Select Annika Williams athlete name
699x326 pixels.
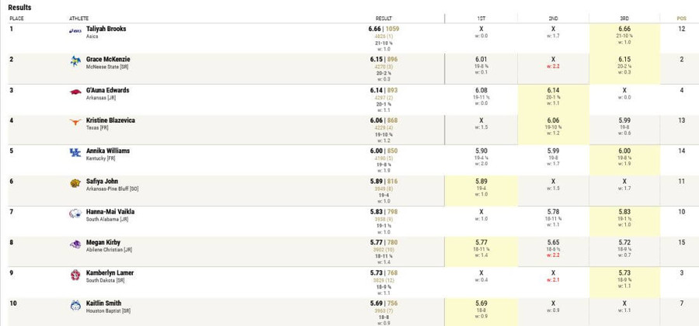(x=108, y=151)
